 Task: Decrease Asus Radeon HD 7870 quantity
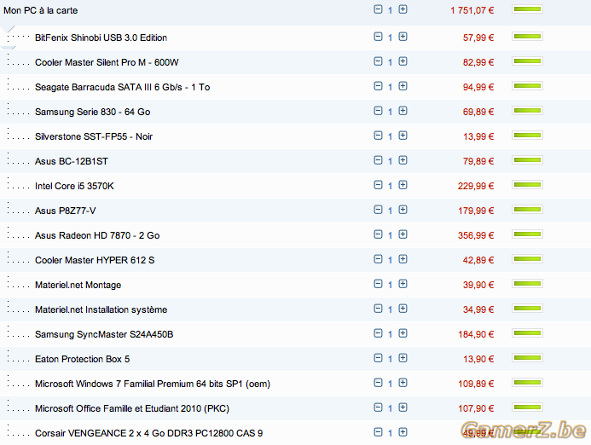378,234
